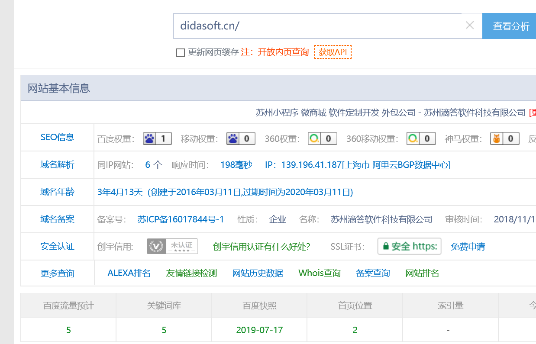The width and height of the screenshot is (536, 344).
Task: Click the 百度流量预计 column header
Action: pyautogui.click(x=68, y=305)
